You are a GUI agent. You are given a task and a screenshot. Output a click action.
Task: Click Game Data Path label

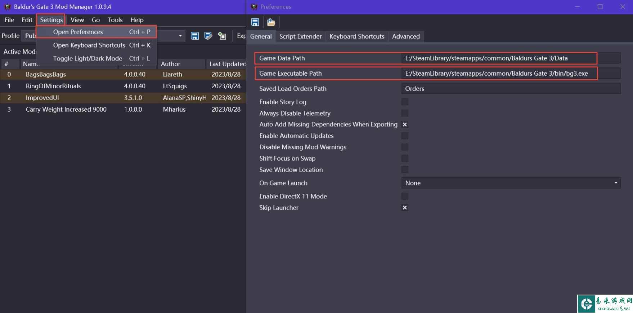(282, 58)
